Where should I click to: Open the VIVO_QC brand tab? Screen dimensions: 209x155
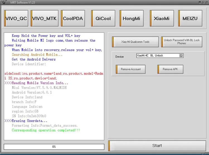pos(16,18)
